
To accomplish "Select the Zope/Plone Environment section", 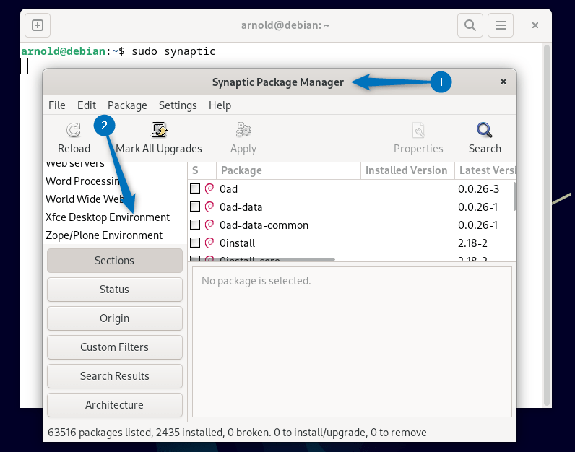I will (x=104, y=235).
